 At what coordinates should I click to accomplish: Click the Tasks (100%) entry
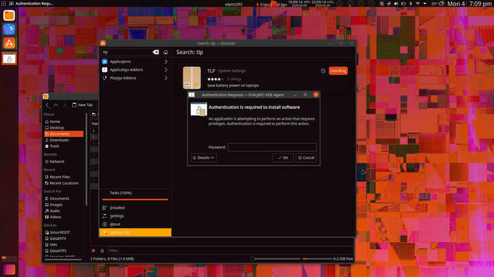coord(121,193)
